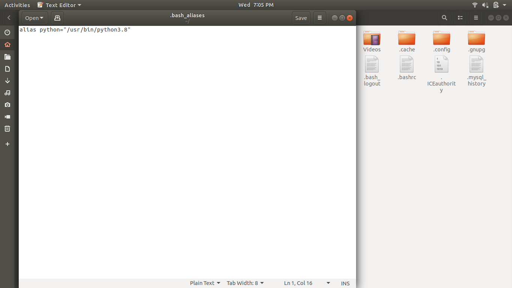The height and width of the screenshot is (288, 512).
Task: Toggle the Files list/grid view icon
Action: tap(460, 18)
